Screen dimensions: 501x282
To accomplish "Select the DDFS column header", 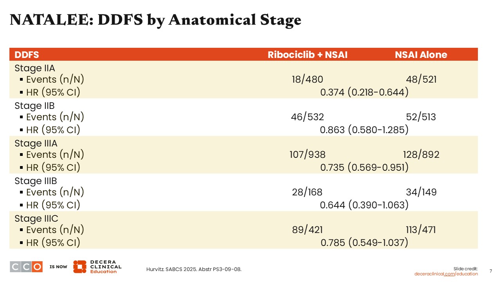I will pyautogui.click(x=27, y=54).
